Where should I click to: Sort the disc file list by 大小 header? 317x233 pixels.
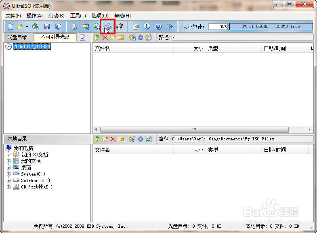(x=190, y=49)
